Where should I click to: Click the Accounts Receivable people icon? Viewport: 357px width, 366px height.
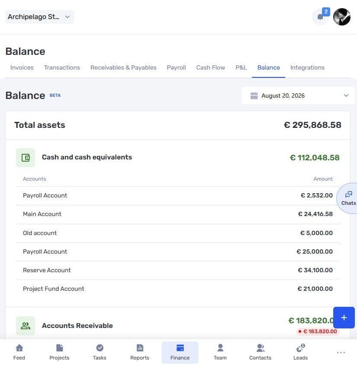tap(25, 326)
